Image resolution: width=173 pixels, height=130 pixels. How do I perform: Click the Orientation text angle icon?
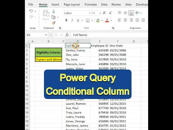[137, 13]
